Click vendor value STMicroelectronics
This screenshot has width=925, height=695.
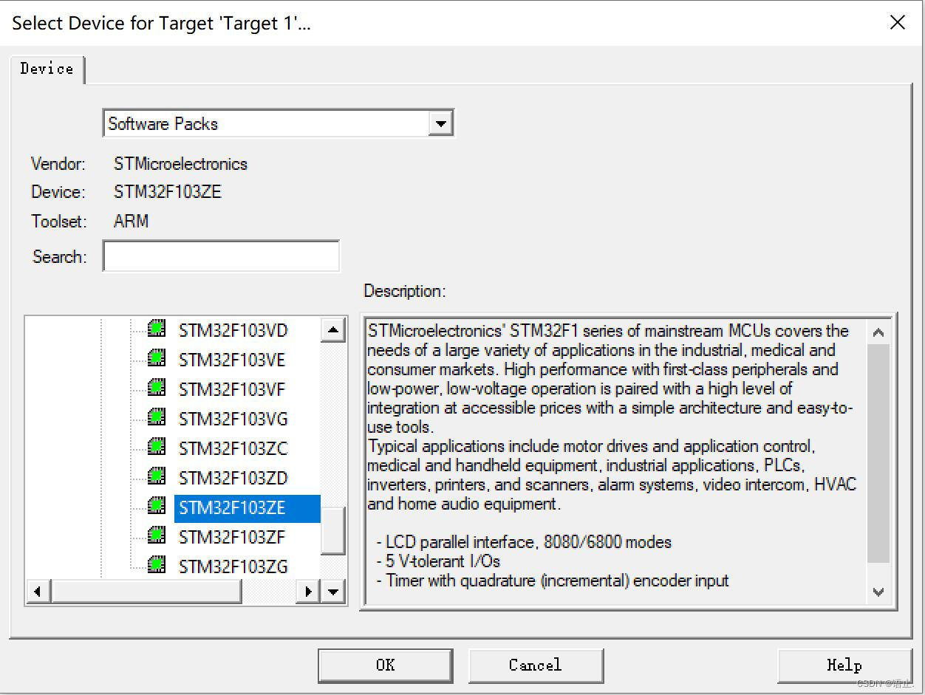point(181,164)
